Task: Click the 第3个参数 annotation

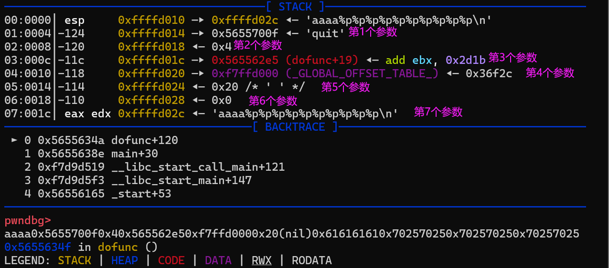Action: pyautogui.click(x=513, y=58)
